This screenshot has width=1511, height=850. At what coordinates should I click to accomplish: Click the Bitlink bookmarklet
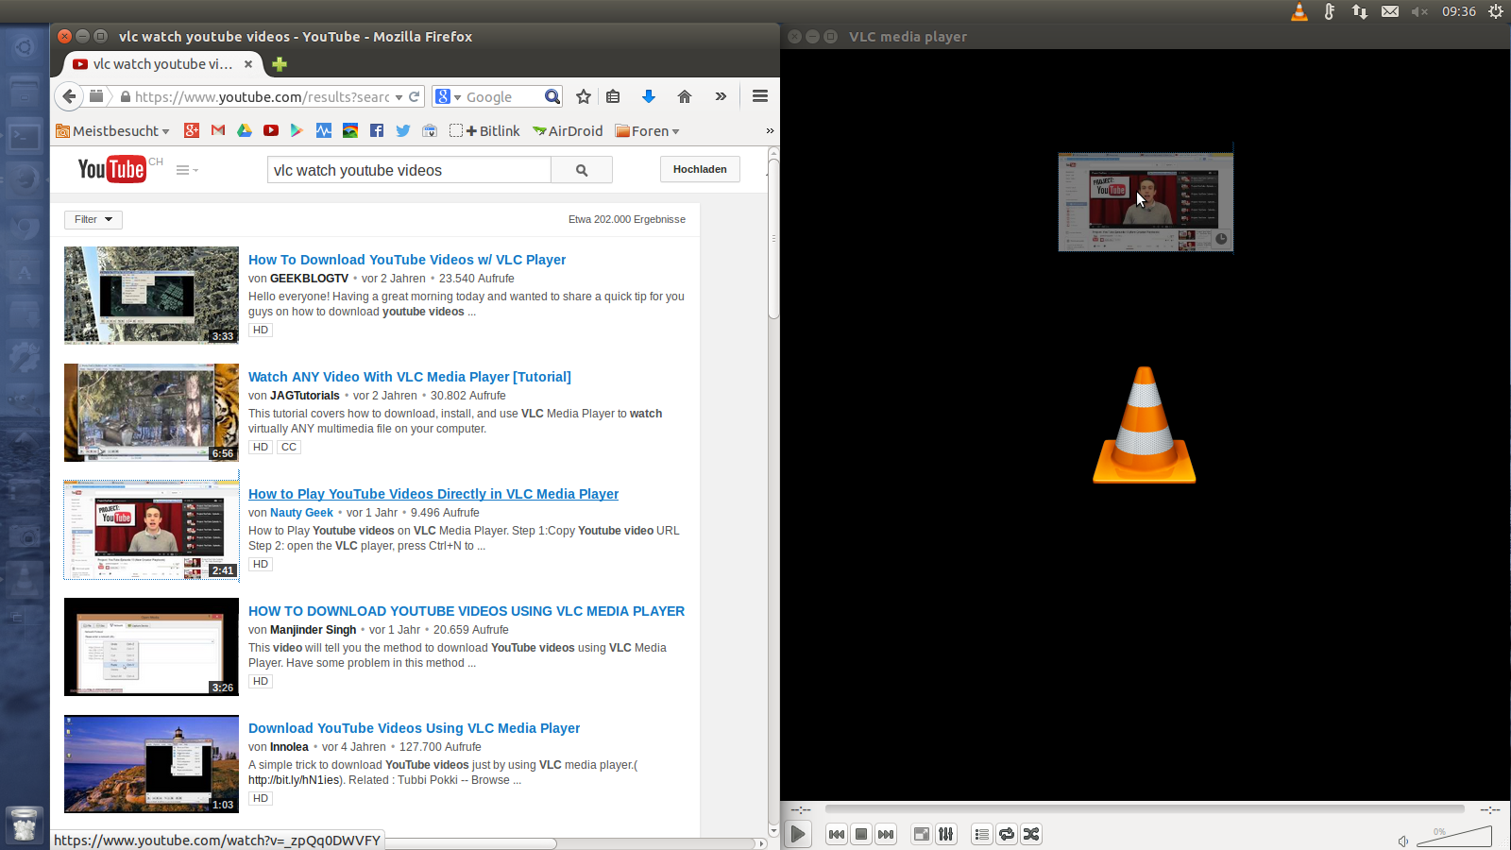[484, 131]
